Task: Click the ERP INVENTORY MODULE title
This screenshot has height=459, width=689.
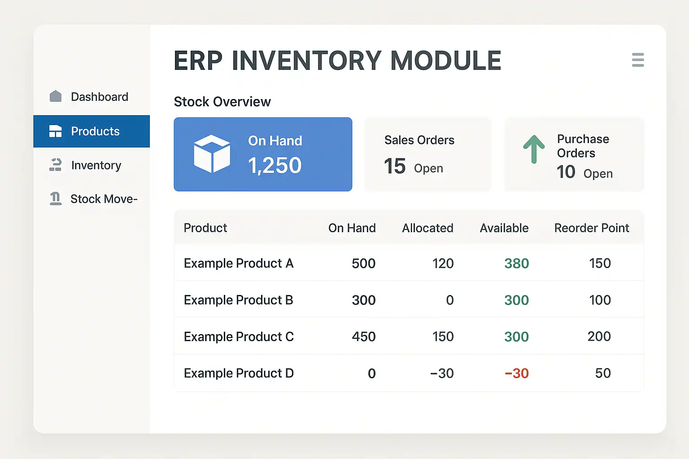Action: pyautogui.click(x=337, y=61)
